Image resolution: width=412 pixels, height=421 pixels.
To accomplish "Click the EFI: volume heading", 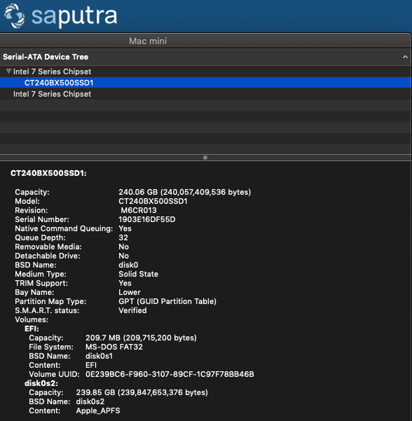I will (x=32, y=329).
